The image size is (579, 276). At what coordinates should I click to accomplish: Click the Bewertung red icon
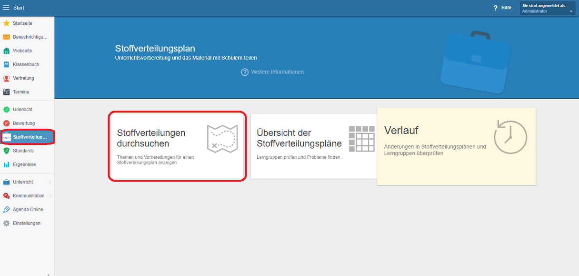6,123
